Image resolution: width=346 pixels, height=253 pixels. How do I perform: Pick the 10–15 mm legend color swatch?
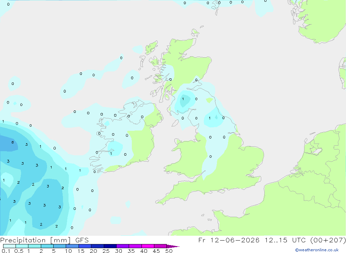click(72, 246)
